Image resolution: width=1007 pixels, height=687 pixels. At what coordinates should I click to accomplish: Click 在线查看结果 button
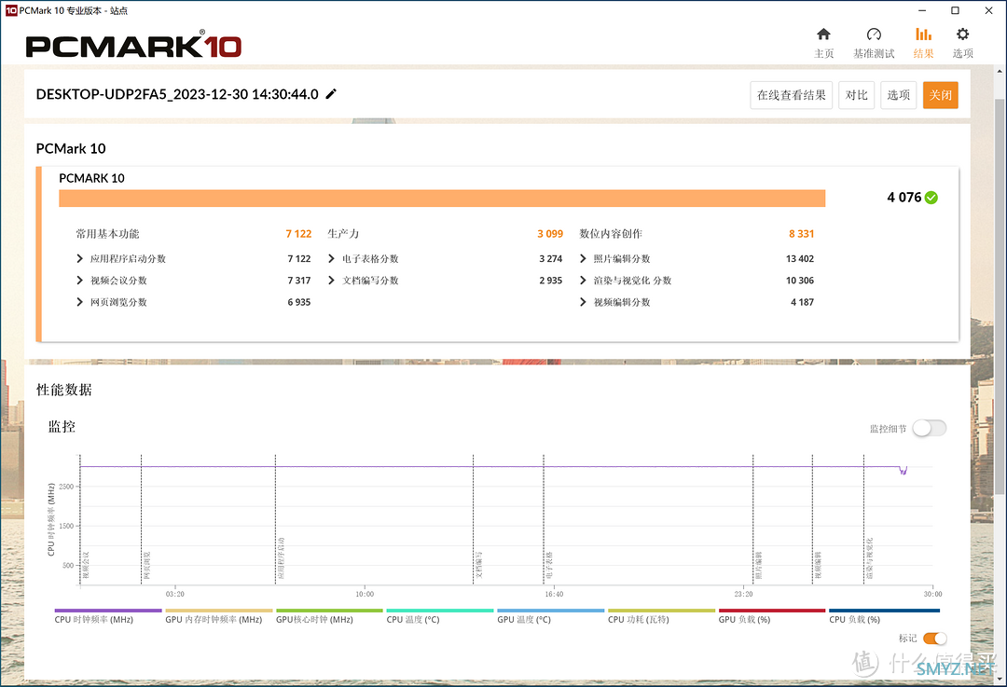(x=792, y=95)
